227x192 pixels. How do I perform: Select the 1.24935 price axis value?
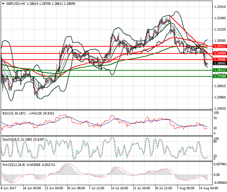(220, 108)
